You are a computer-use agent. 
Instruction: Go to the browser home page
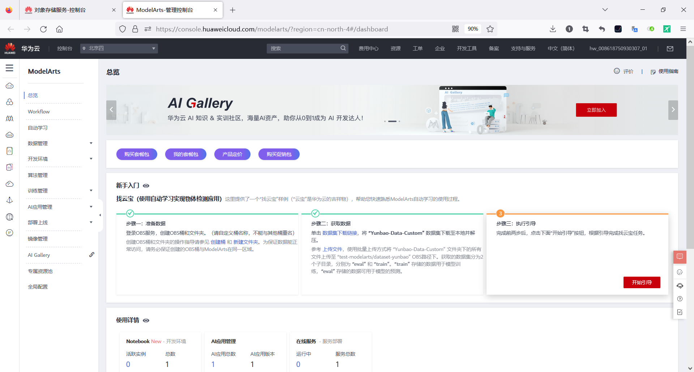click(59, 29)
